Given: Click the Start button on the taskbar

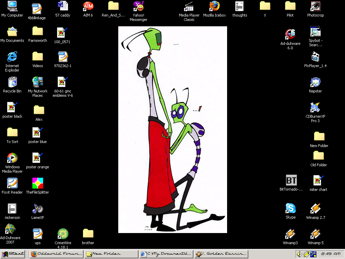Looking at the screenshot, I should [x=13, y=254].
